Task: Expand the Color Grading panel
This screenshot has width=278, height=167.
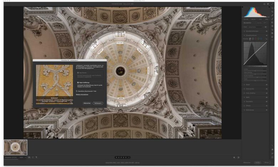Action: pos(244,93)
